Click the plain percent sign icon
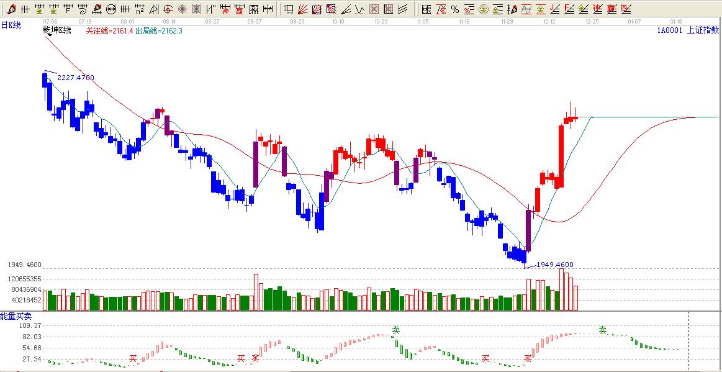The width and height of the screenshot is (722, 372). (x=455, y=9)
